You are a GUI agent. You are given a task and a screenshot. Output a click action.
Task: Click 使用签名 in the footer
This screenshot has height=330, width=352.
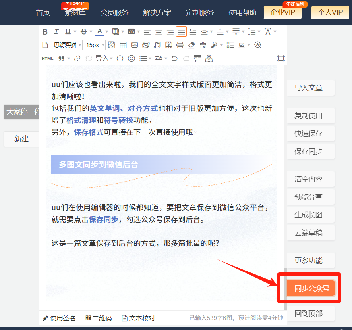[x=59, y=318]
